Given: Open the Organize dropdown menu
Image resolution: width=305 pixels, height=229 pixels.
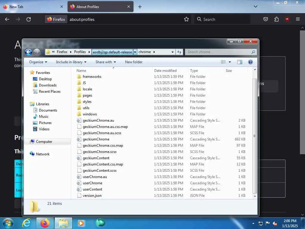Looking at the screenshot, I should [38, 62].
